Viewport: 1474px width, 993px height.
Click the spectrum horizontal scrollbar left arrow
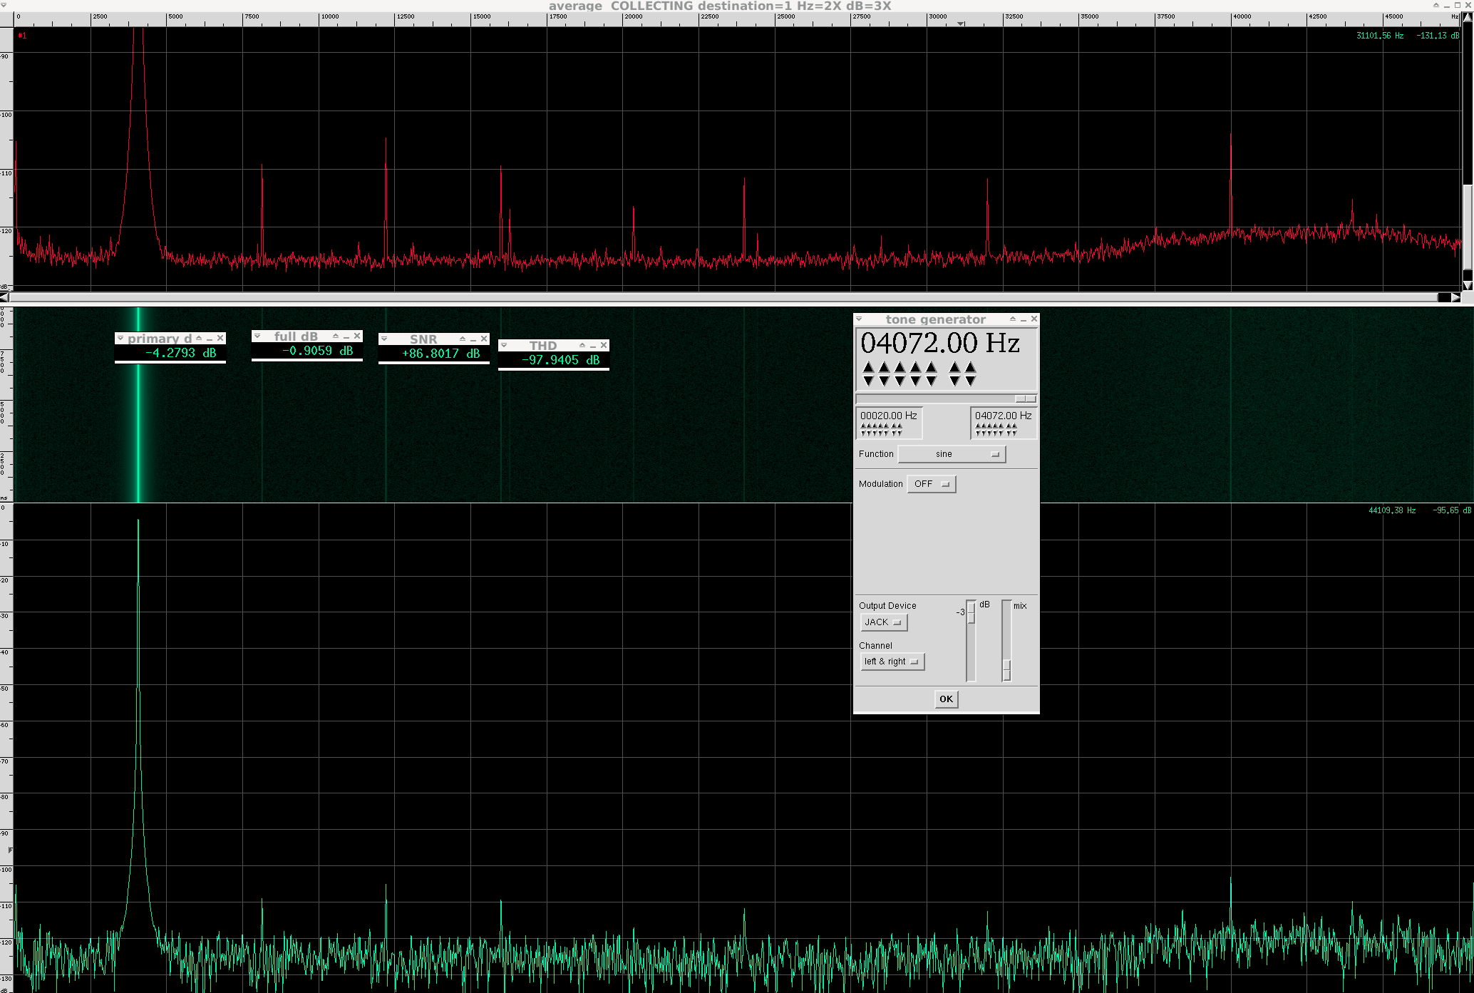pos(4,297)
